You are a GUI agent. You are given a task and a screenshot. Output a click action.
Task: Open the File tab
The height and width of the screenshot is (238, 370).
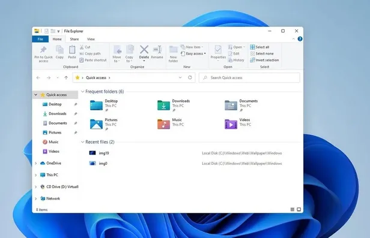pyautogui.click(x=40, y=39)
